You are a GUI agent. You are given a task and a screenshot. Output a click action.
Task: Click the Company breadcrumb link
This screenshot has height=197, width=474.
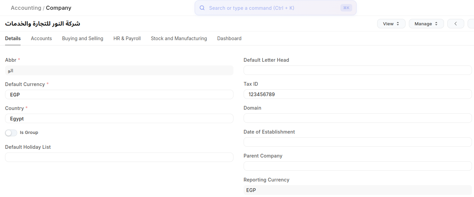[59, 8]
